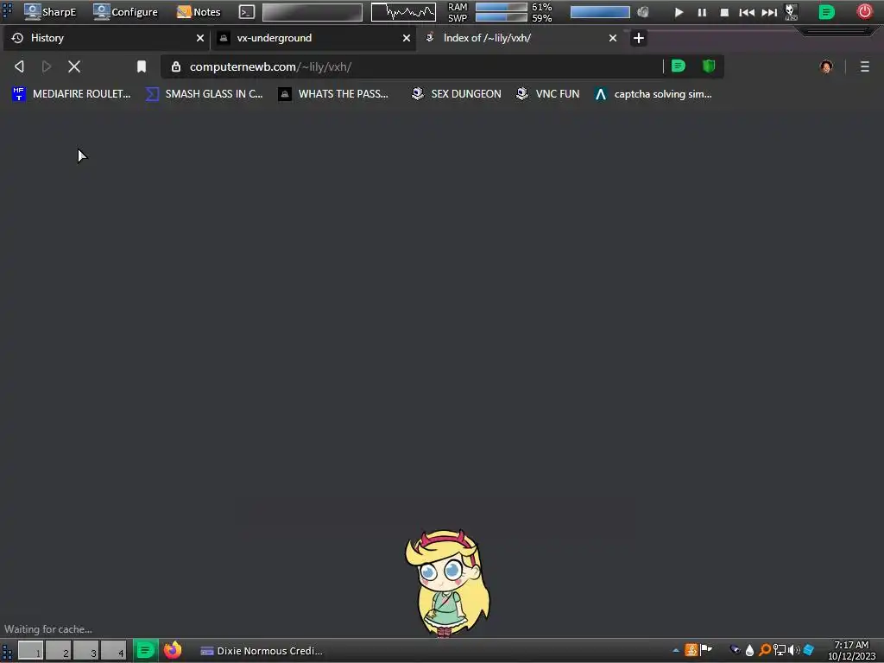The height and width of the screenshot is (663, 884).
Task: Click the dark pen tray icon
Action: pos(736,650)
